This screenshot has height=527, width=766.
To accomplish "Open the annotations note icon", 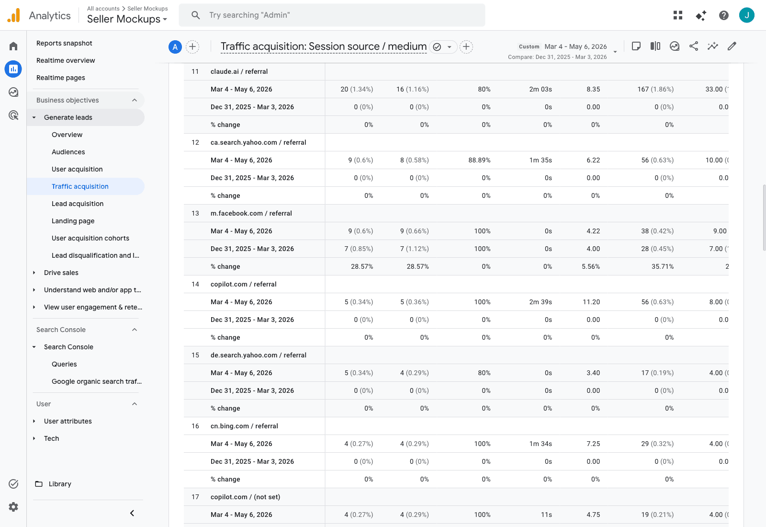I will click(636, 46).
